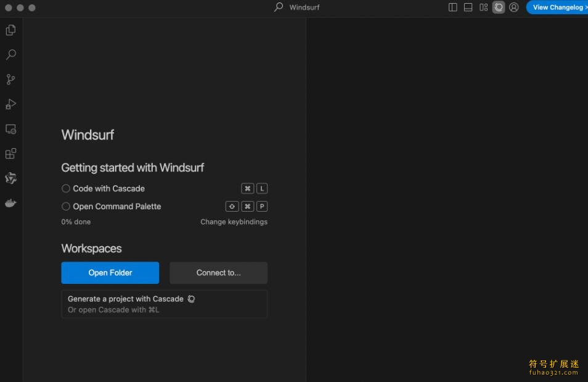This screenshot has width=588, height=382.
Task: Click the sidebar icon below Extensions
Action: click(x=11, y=178)
